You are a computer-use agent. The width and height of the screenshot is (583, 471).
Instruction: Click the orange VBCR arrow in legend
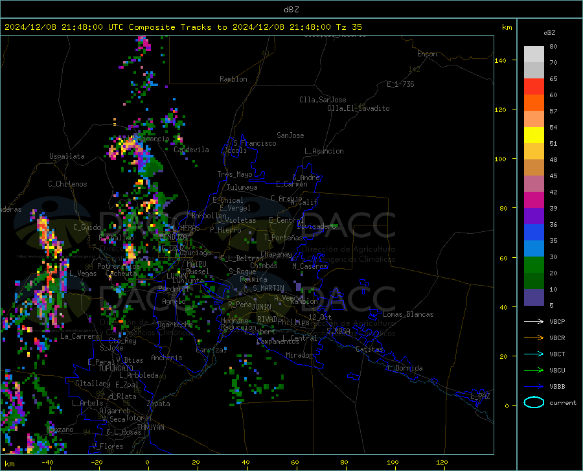pos(534,338)
